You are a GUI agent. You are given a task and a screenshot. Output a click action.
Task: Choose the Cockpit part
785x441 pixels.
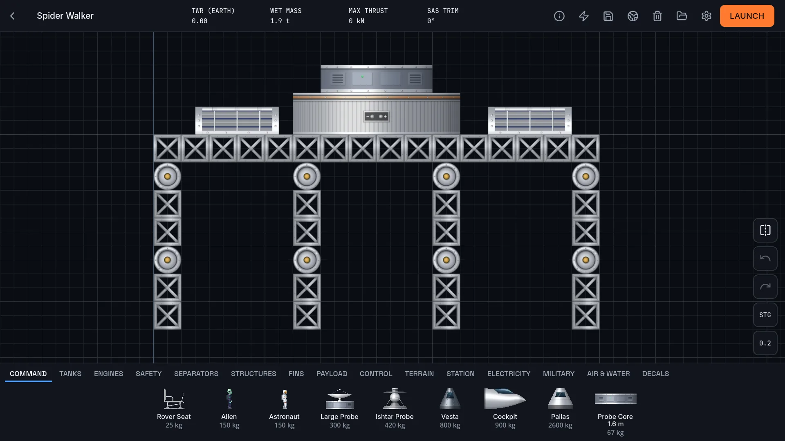[505, 408]
